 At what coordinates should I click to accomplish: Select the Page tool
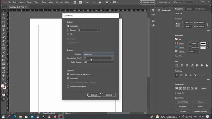click(x=4, y=18)
